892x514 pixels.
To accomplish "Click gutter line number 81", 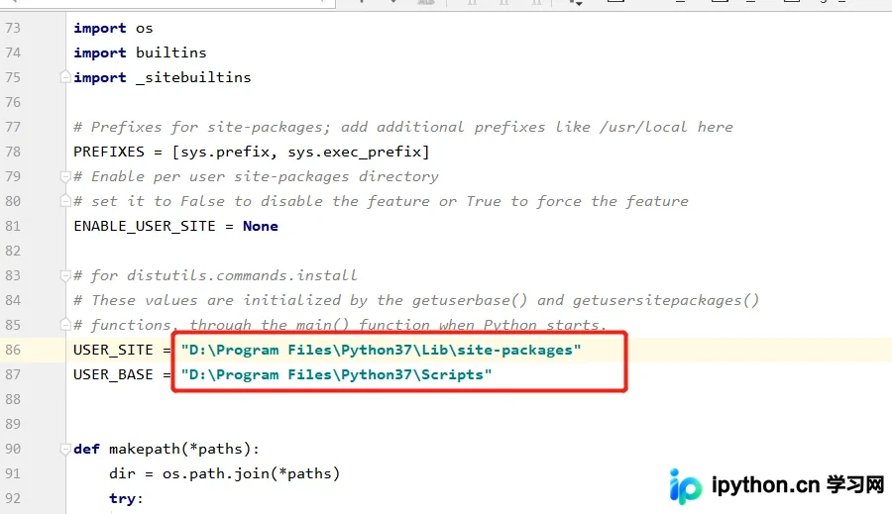I will (x=13, y=226).
